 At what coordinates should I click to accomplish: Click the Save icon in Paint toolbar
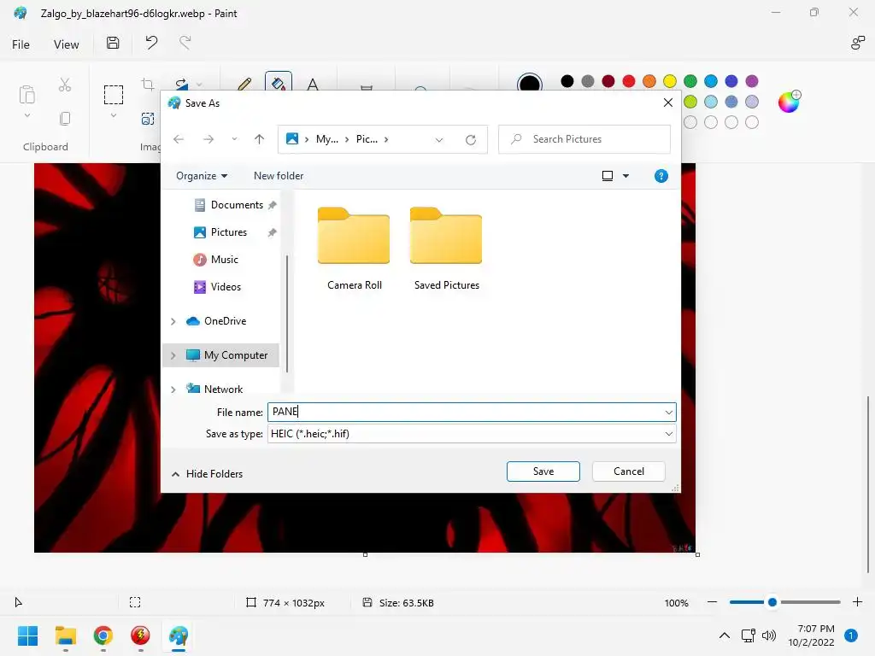click(113, 43)
